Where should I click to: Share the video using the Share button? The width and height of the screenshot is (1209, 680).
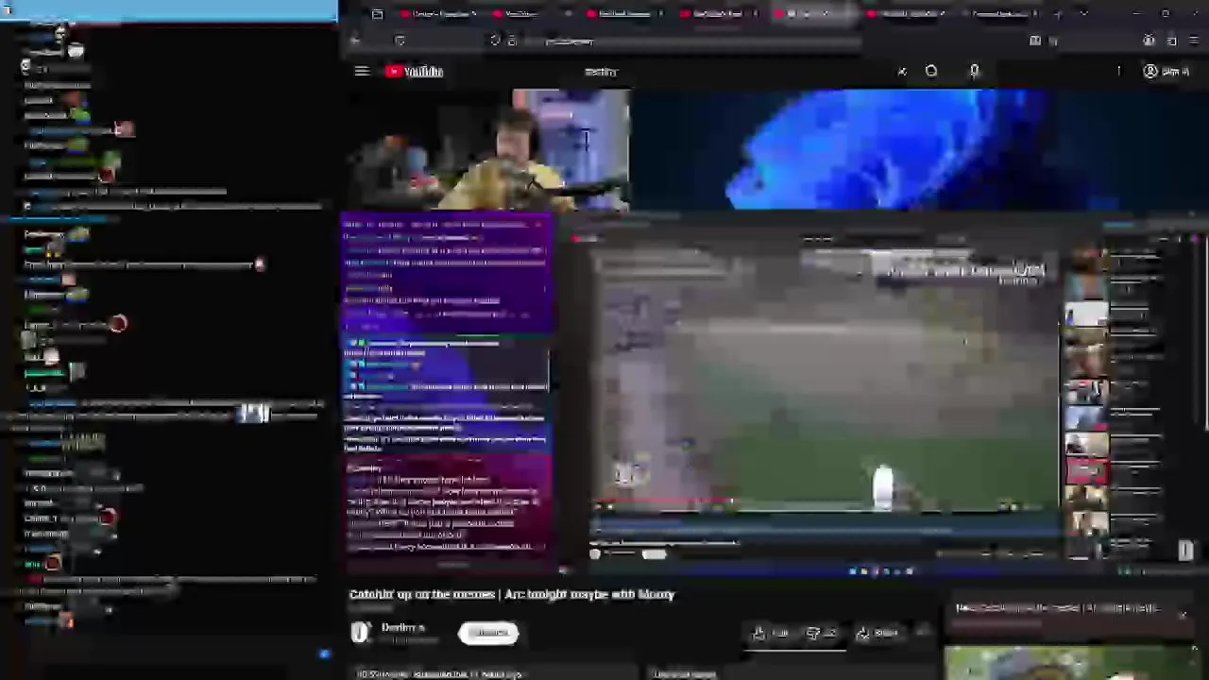pos(878,634)
